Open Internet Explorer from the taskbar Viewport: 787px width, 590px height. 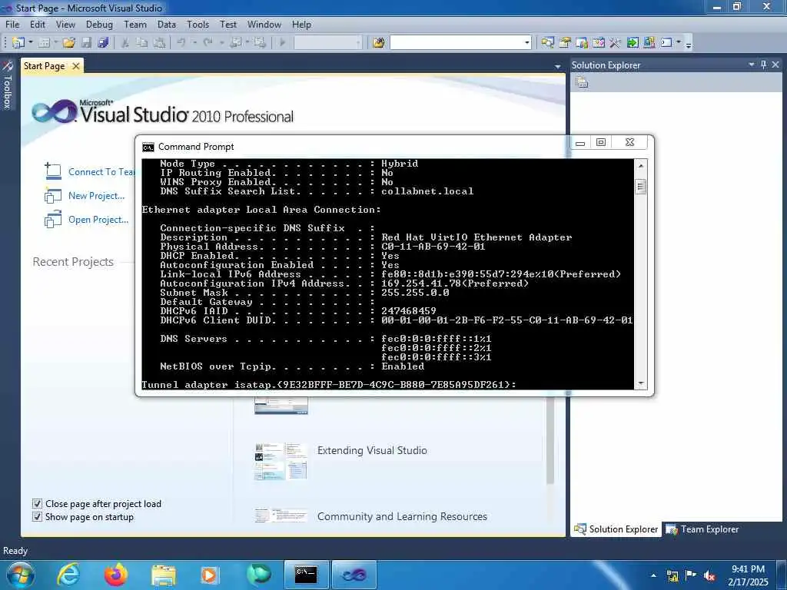(x=68, y=575)
